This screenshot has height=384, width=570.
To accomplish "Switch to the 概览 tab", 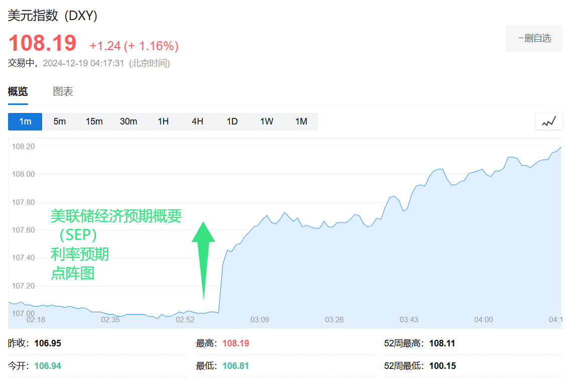I will [x=18, y=91].
